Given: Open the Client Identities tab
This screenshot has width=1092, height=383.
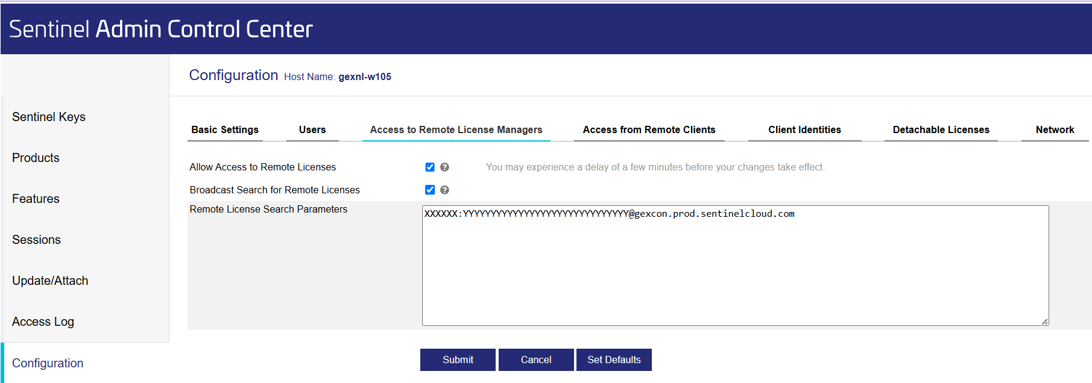Looking at the screenshot, I should (x=804, y=129).
